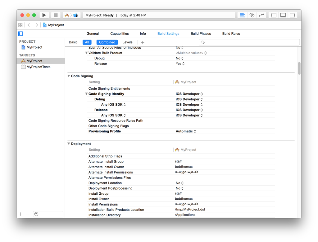Open the Build Phases tab
The height and width of the screenshot is (242, 318).
pyautogui.click(x=201, y=34)
